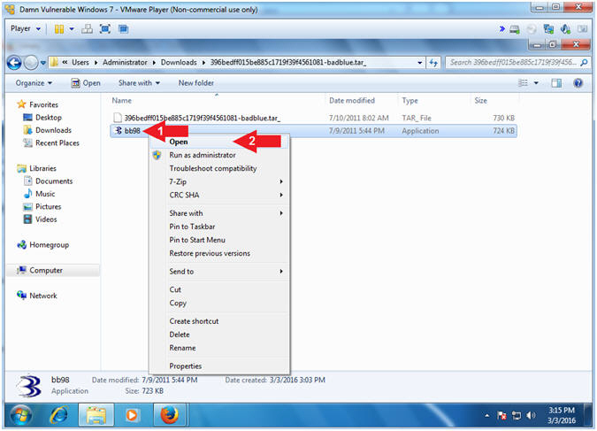This screenshot has height=431, width=597.
Task: Open Windows Media Player taskbar icon
Action: click(x=132, y=416)
